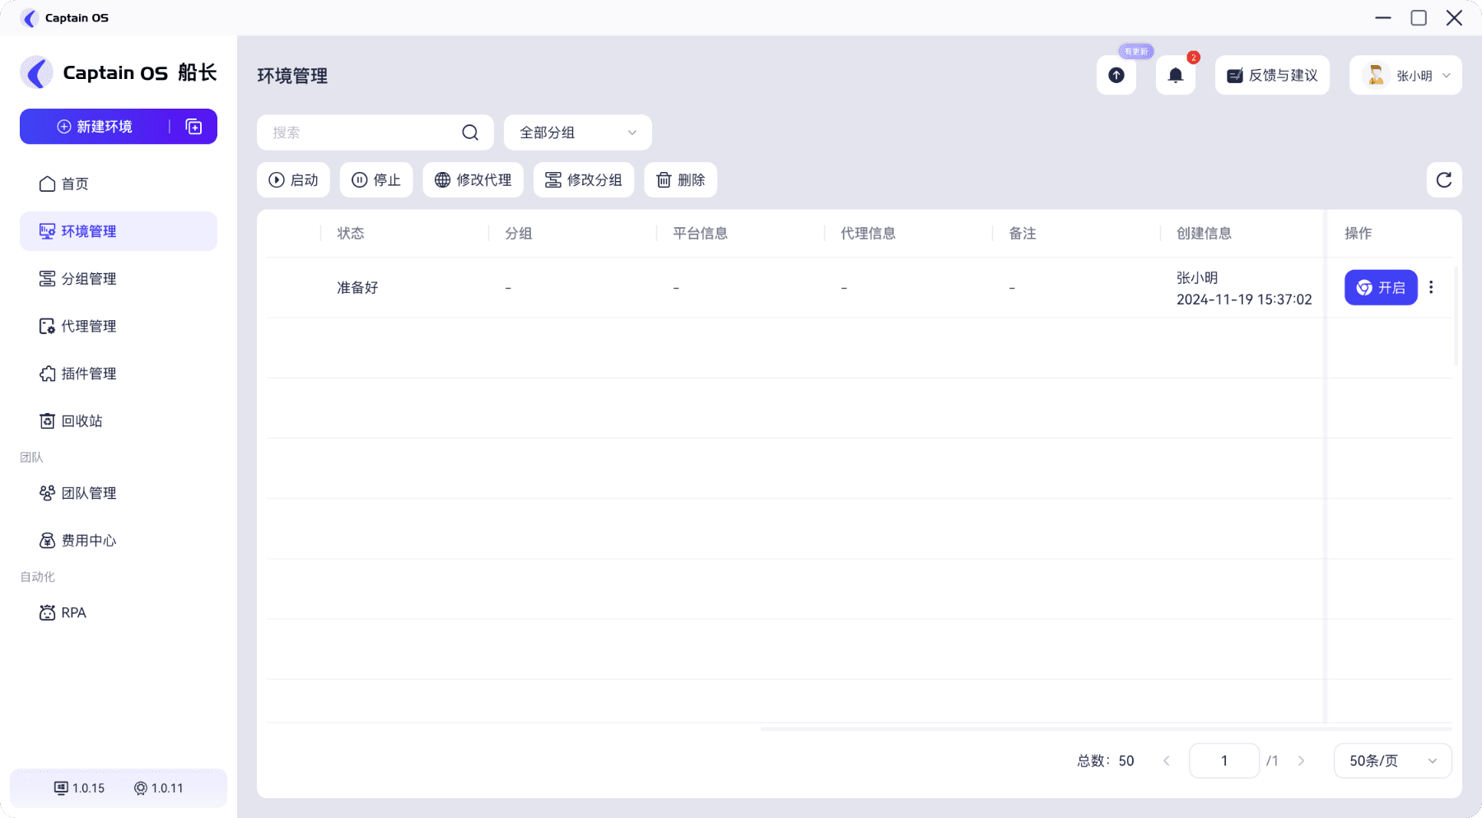Open the row's three-dot more menu
The width and height of the screenshot is (1482, 818).
[x=1431, y=287]
